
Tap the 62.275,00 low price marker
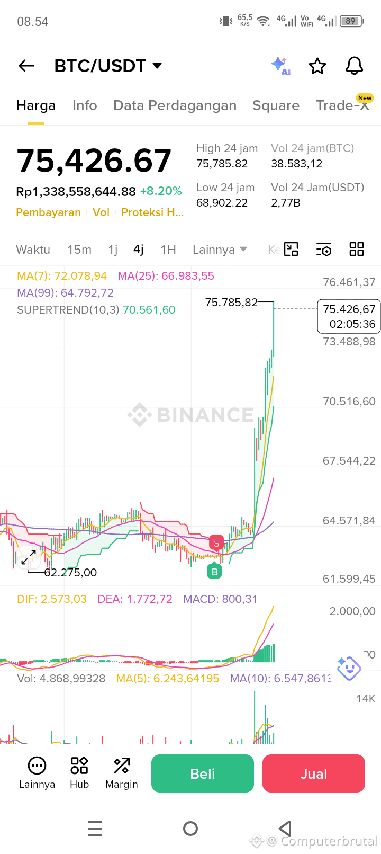(70, 573)
